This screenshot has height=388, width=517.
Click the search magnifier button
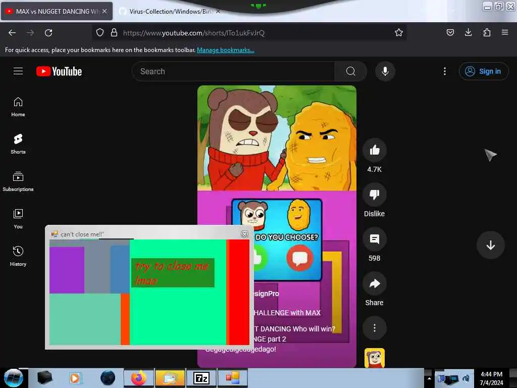point(351,71)
